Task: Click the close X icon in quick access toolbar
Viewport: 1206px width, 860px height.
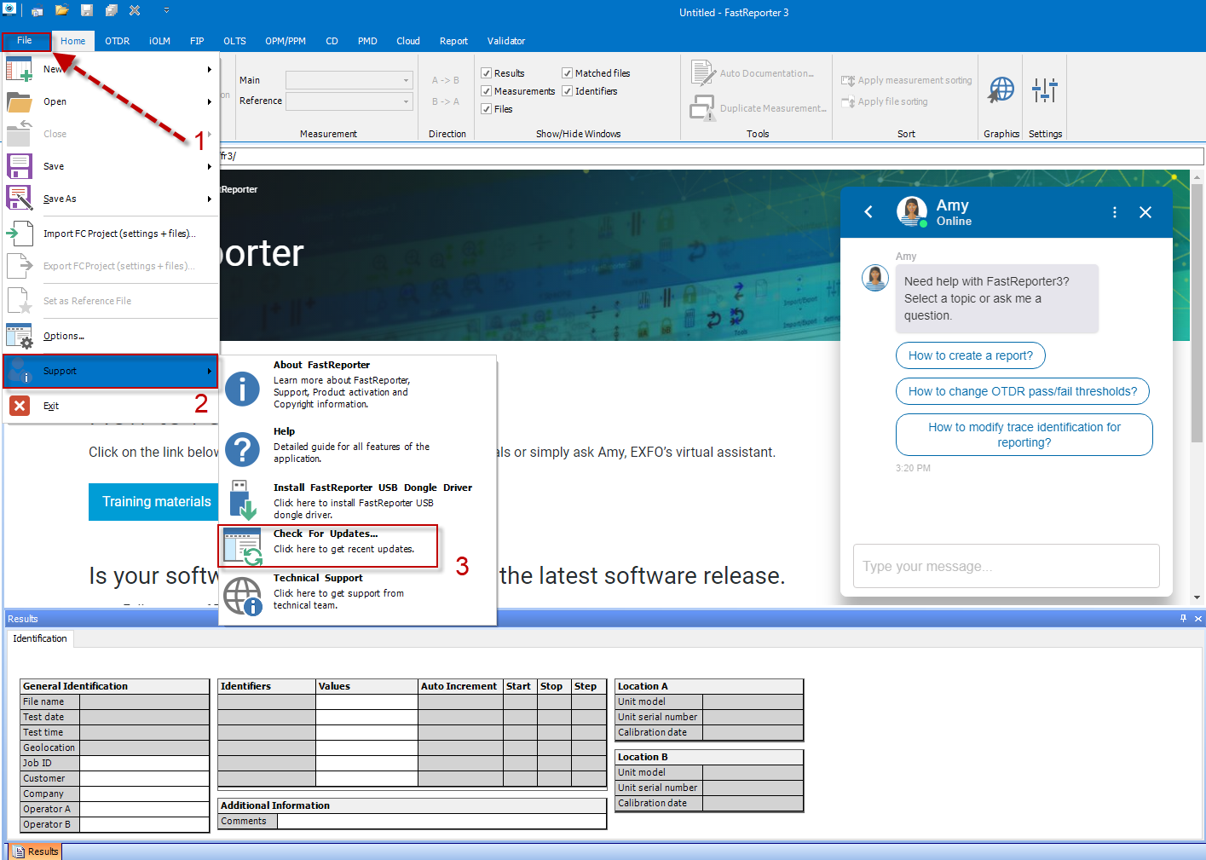Action: click(x=135, y=11)
